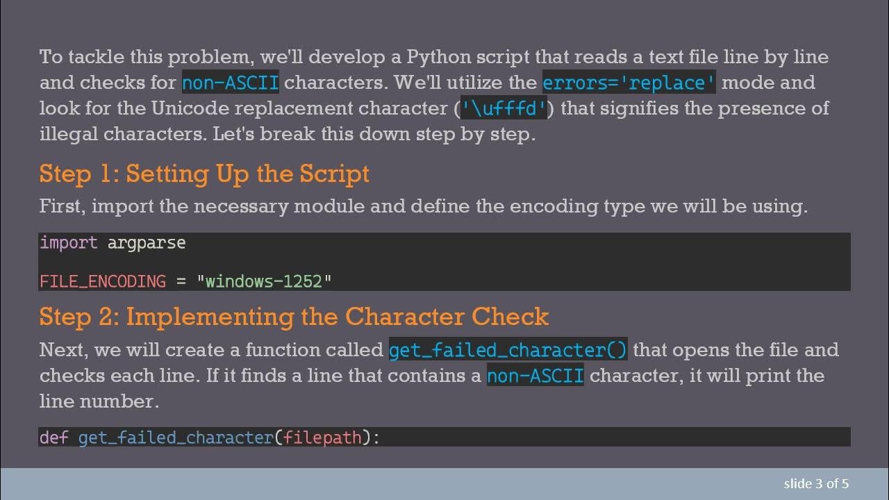Click the argparse module name
889x500 pixels.
pos(147,243)
